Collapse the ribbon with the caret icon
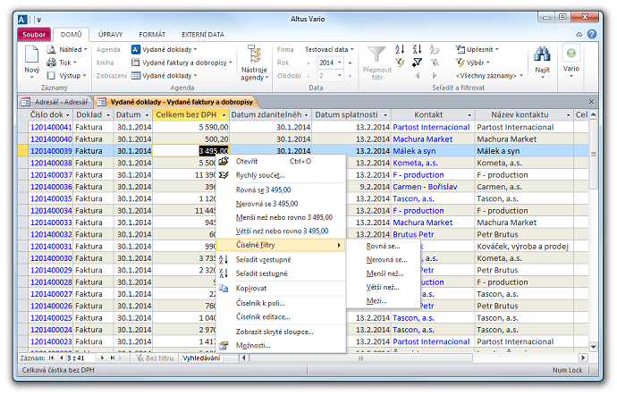Image resolution: width=617 pixels, height=395 pixels. [579, 35]
